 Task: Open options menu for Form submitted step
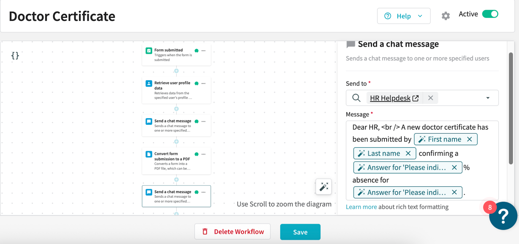(203, 51)
